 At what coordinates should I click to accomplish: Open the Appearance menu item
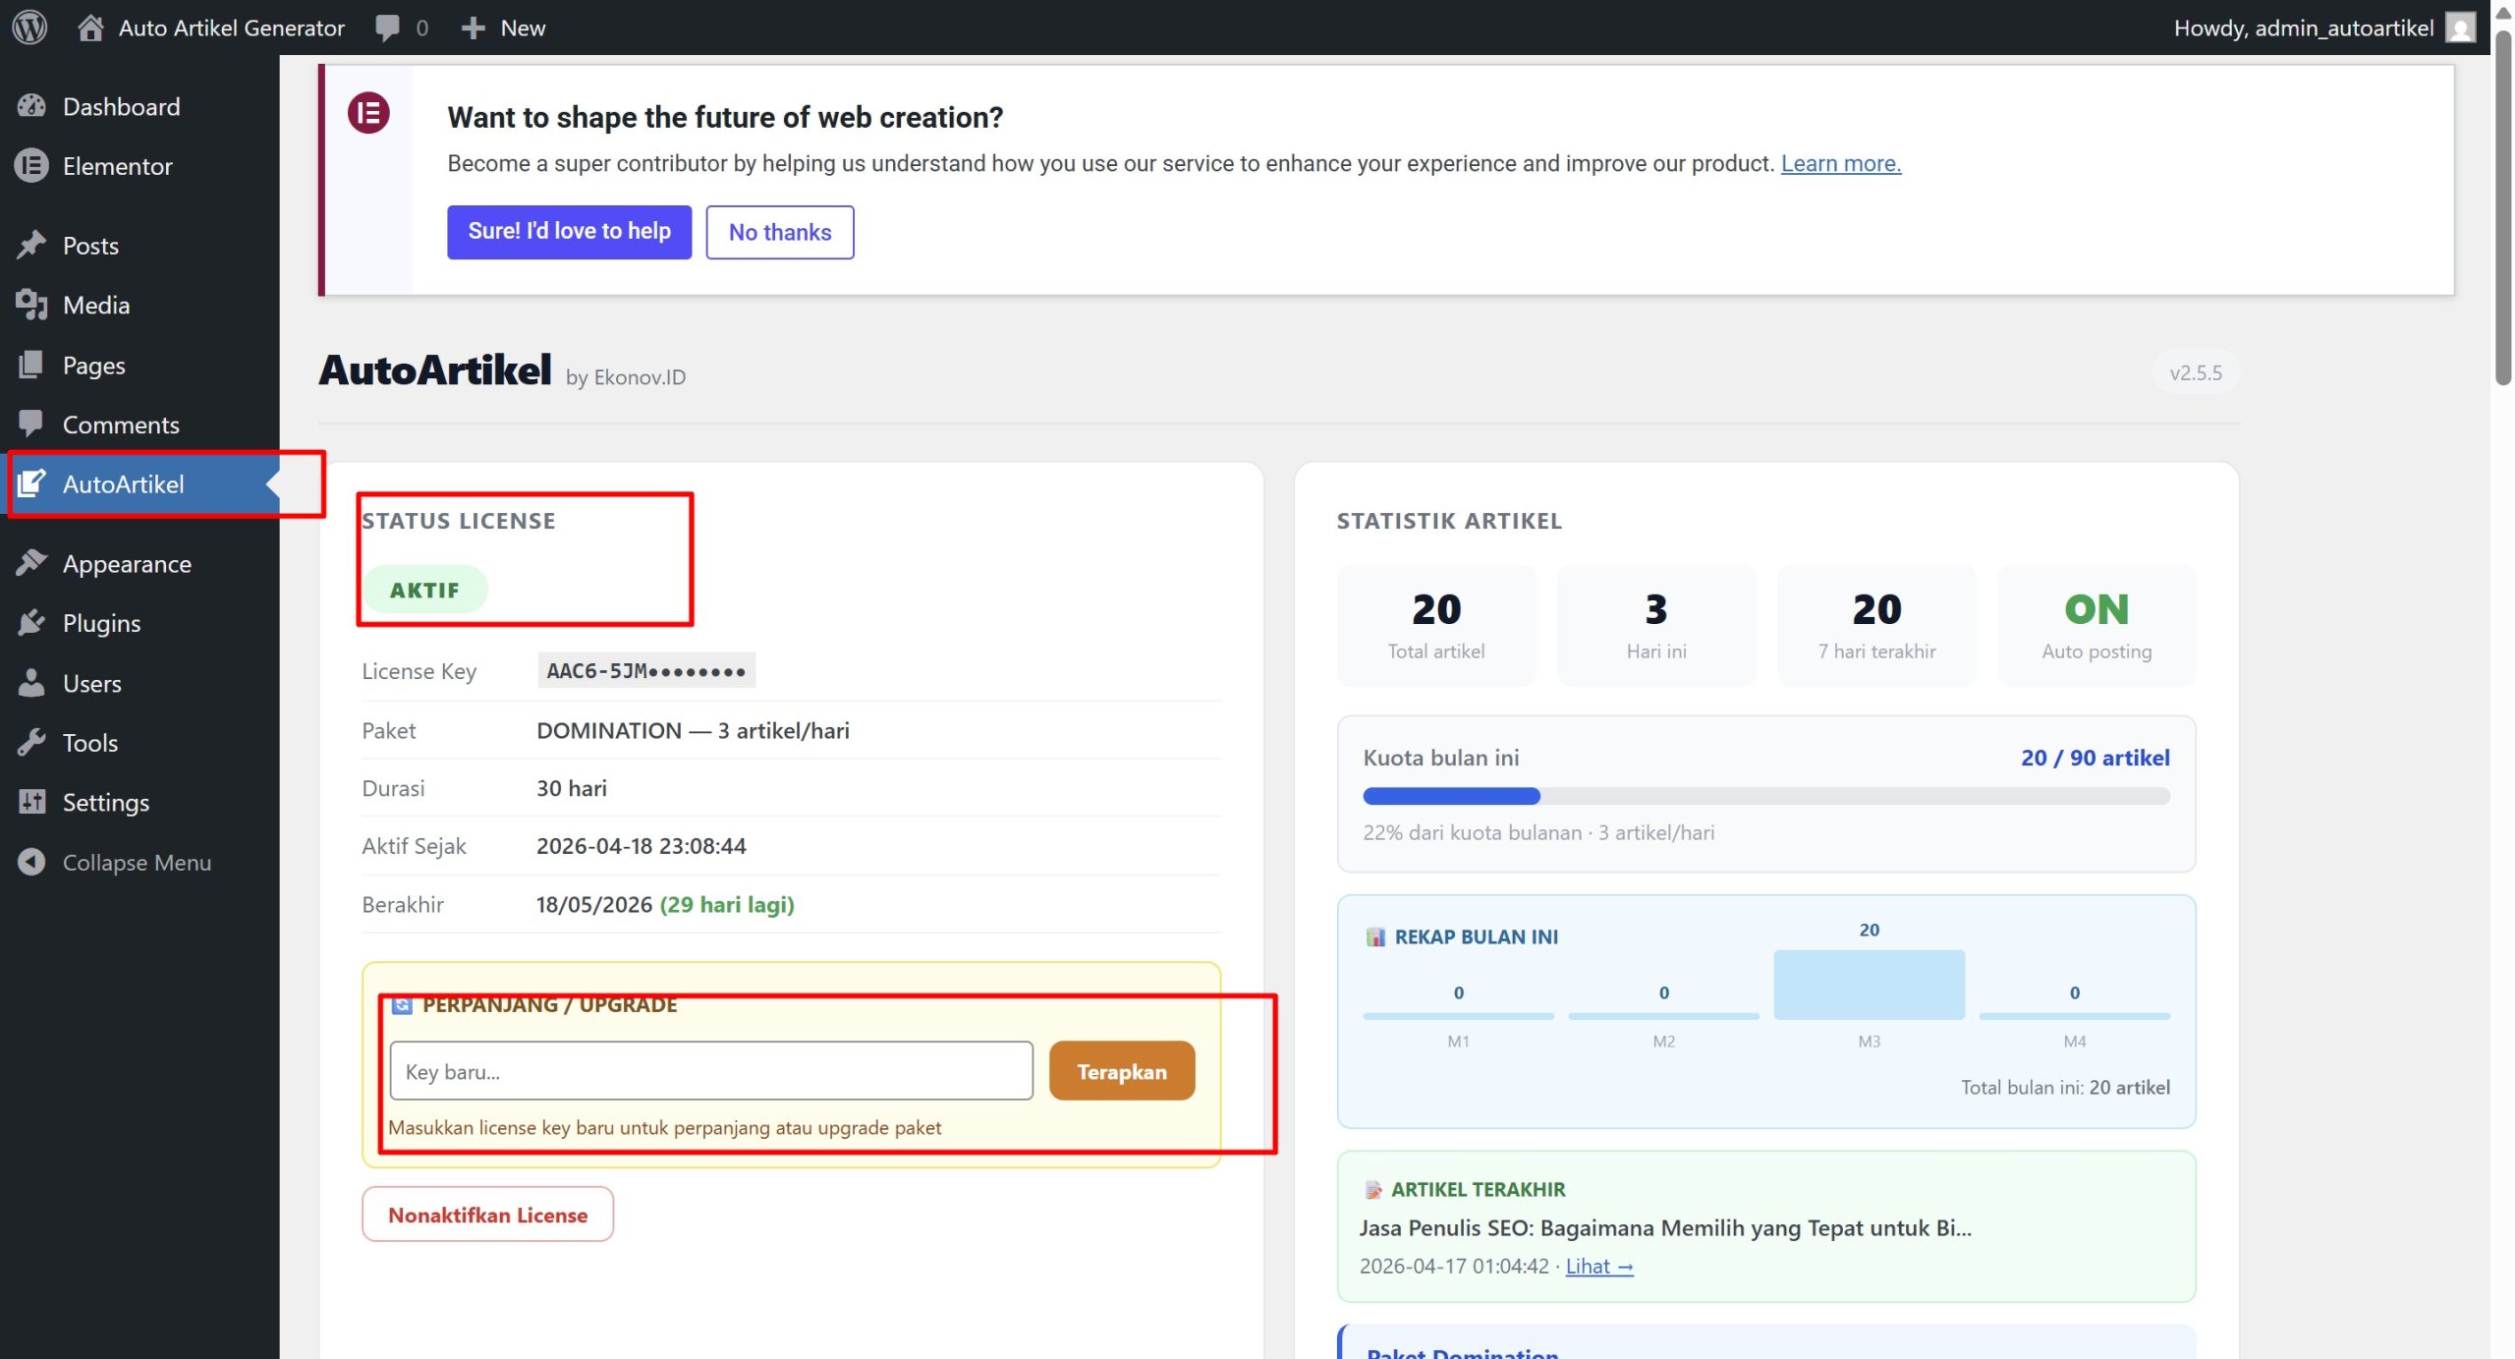pyautogui.click(x=127, y=563)
